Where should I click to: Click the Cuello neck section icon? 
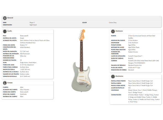click(5, 31)
